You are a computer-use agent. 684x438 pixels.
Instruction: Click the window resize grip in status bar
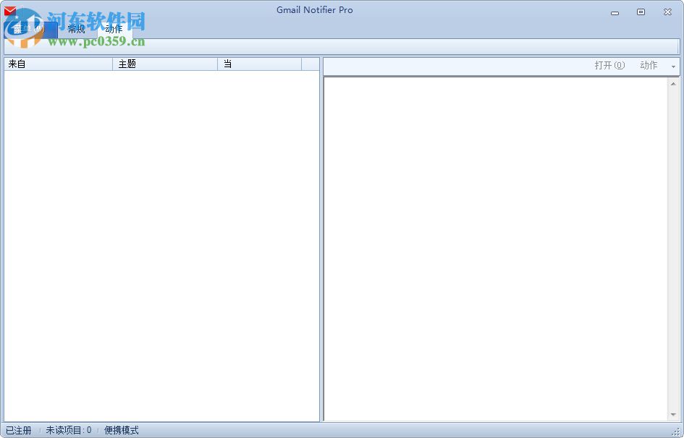676,433
